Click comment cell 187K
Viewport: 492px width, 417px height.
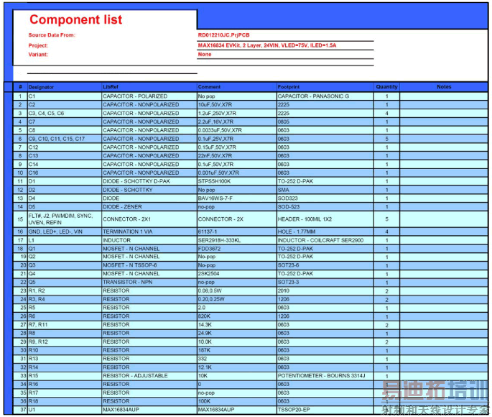(237, 350)
